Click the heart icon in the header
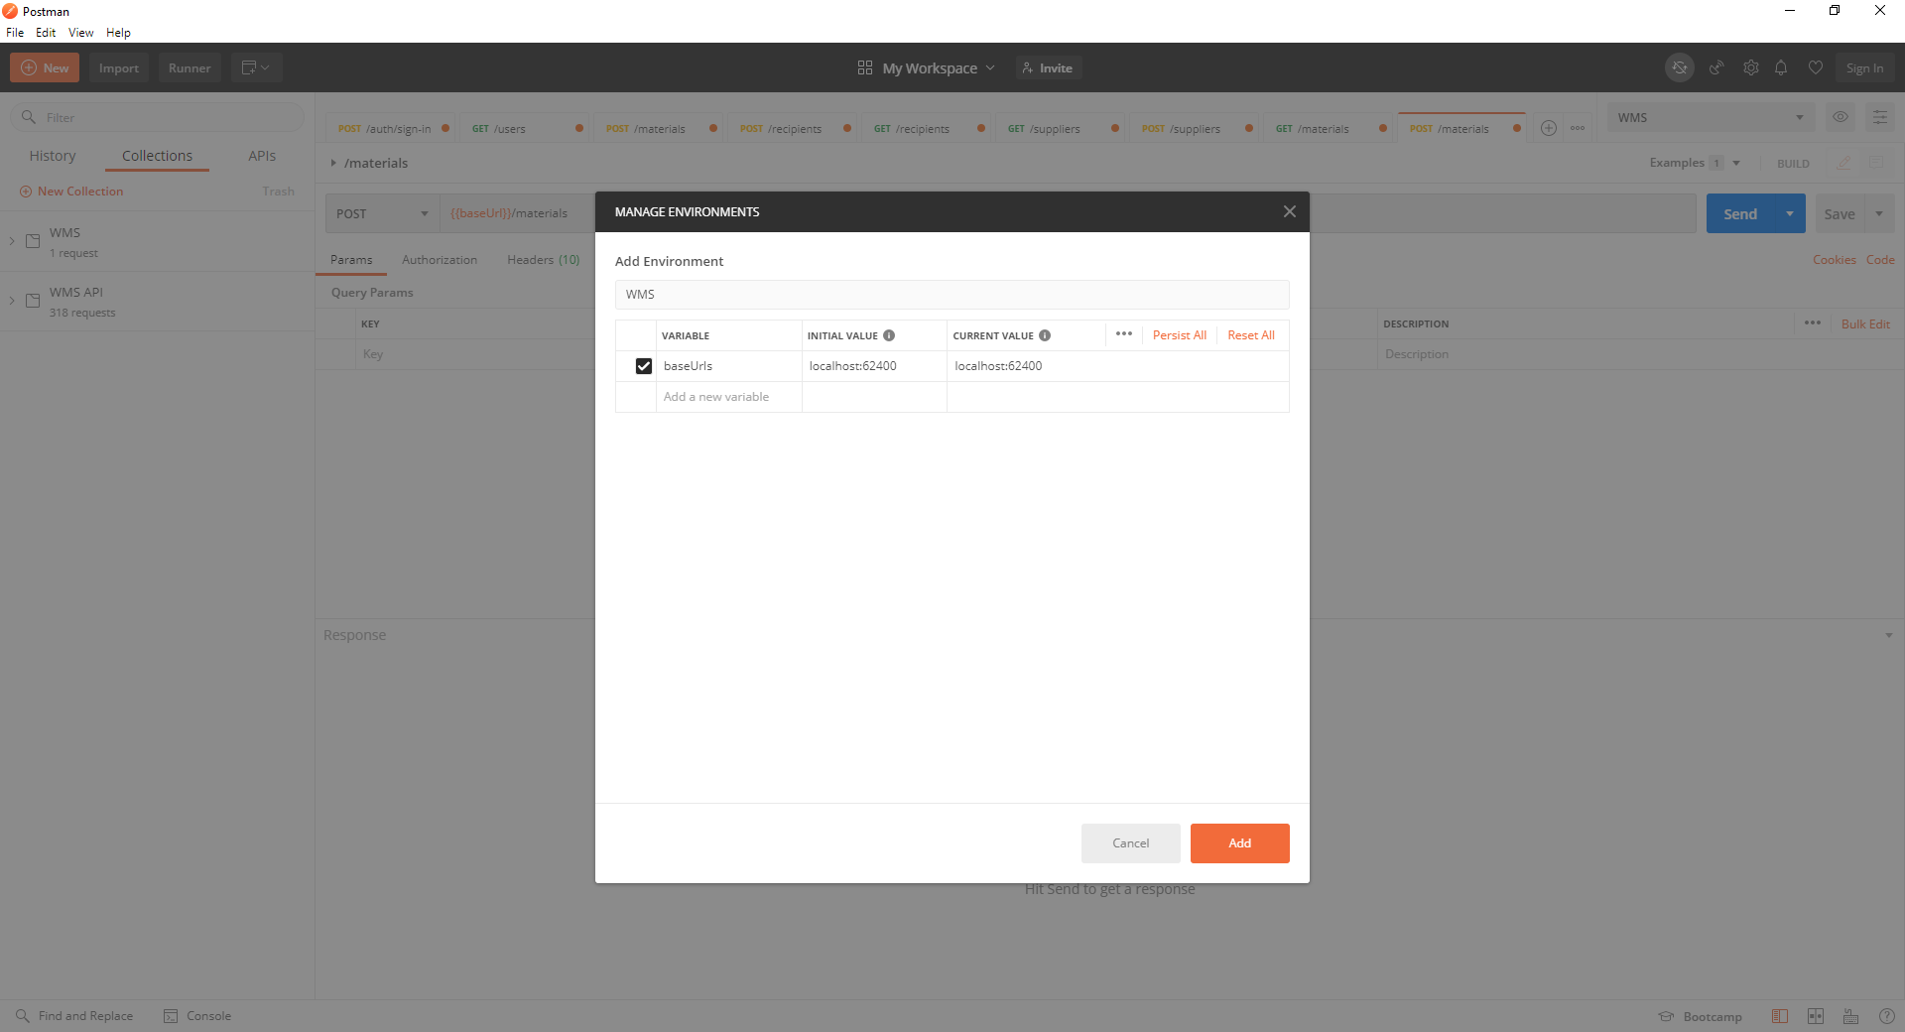 click(1815, 67)
